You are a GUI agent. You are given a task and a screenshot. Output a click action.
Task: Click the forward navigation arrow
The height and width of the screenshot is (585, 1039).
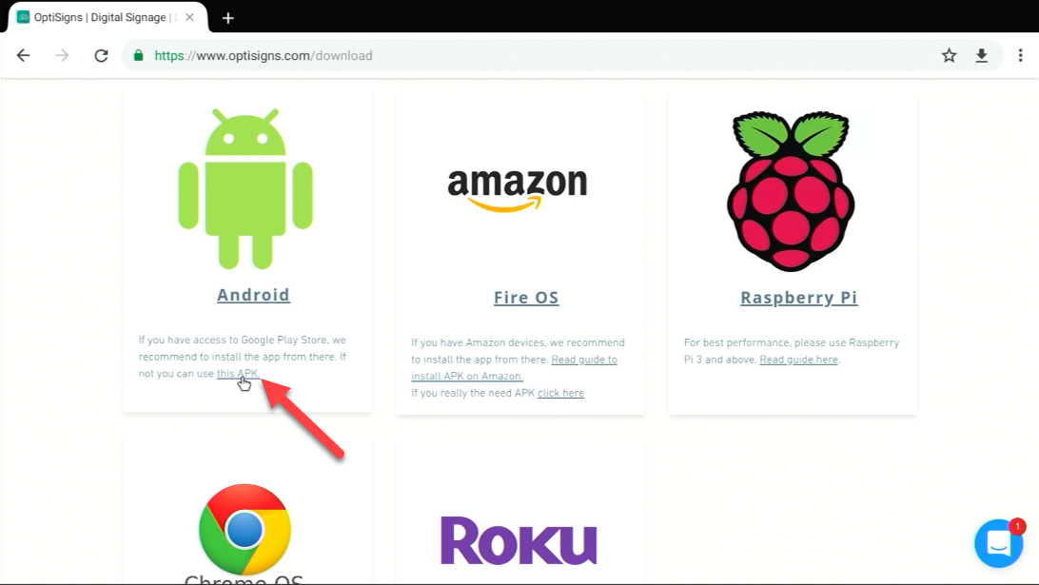point(62,56)
